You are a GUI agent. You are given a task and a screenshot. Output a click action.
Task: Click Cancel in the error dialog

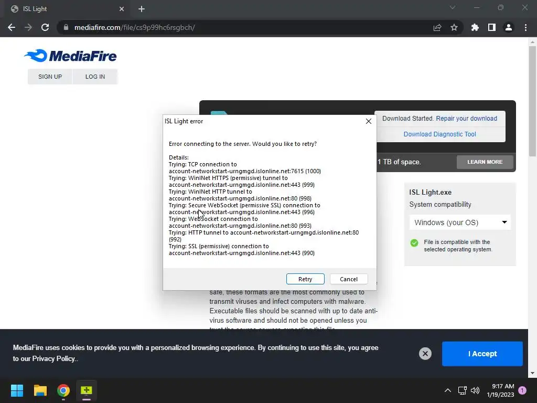(x=349, y=279)
